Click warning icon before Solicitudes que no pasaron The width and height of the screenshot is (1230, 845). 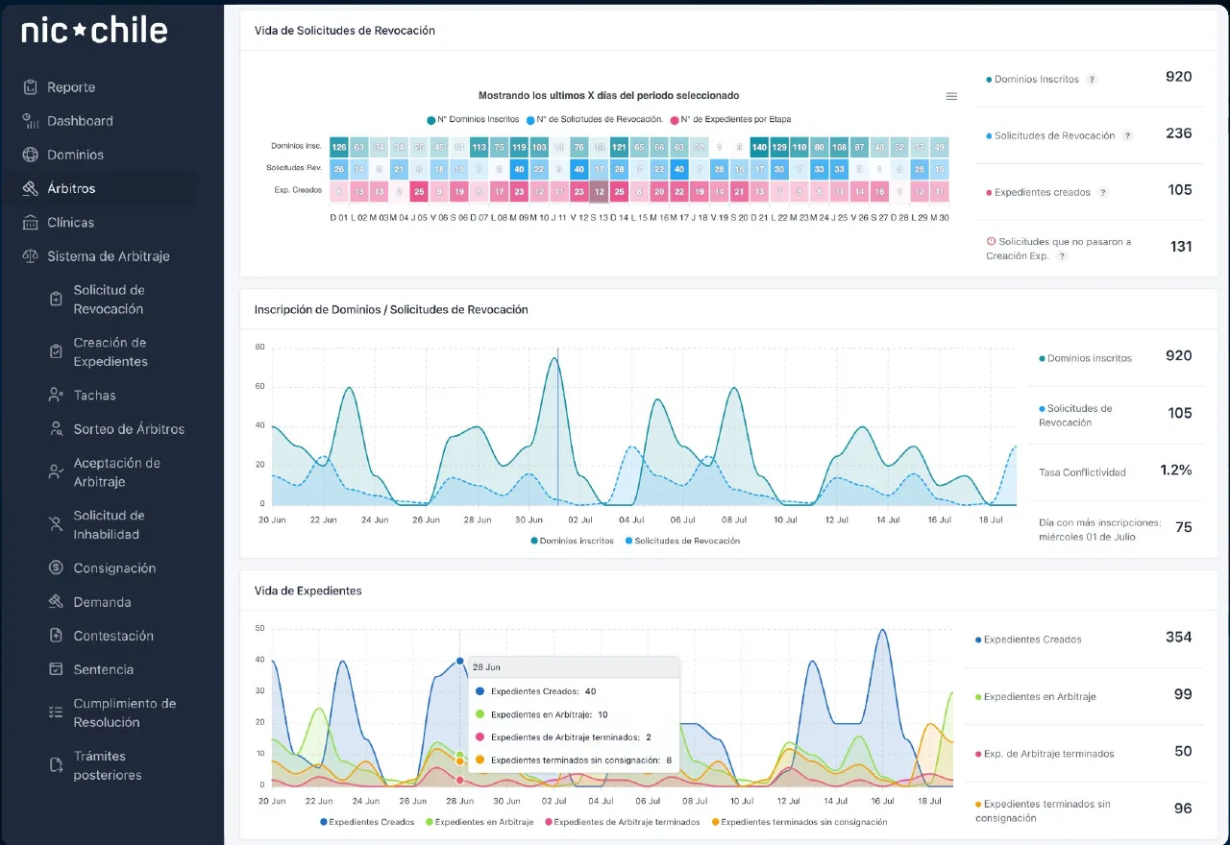pyautogui.click(x=991, y=242)
